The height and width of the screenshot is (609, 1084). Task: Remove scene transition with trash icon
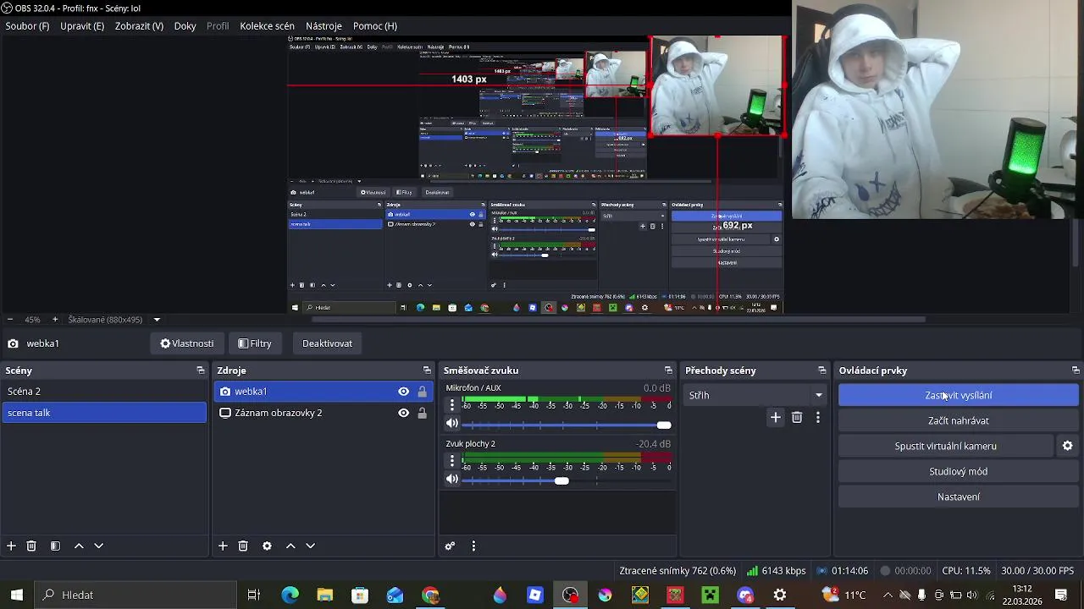click(797, 417)
